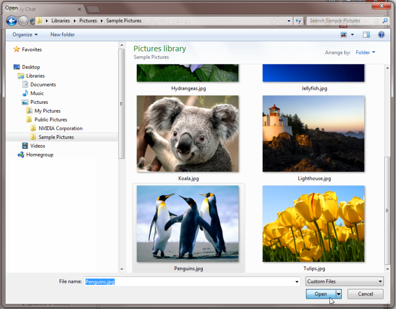Expand the Organize dropdown menu
The width and height of the screenshot is (396, 309).
pos(25,34)
